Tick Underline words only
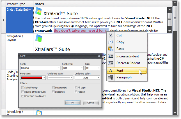 pyautogui.click(x=22, y=96)
